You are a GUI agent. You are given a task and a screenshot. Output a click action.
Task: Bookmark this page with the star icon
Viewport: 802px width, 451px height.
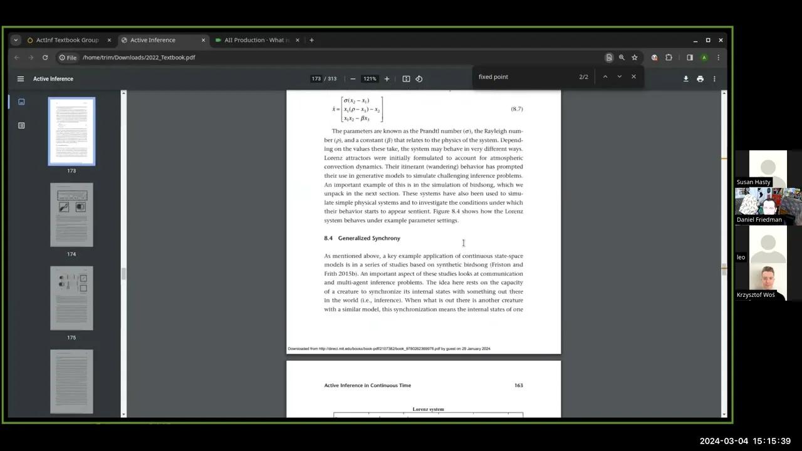pos(635,57)
